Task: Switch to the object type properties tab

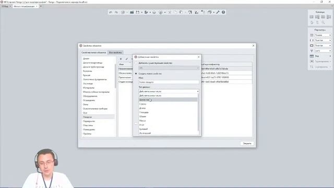Action: [94, 52]
